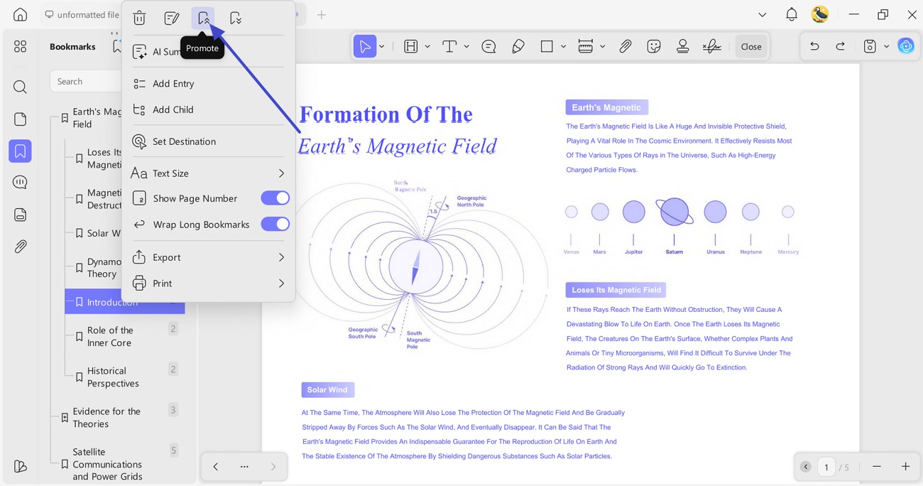The height and width of the screenshot is (486, 923).
Task: Toggle Wrap Long Bookmarks switch
Action: [275, 224]
